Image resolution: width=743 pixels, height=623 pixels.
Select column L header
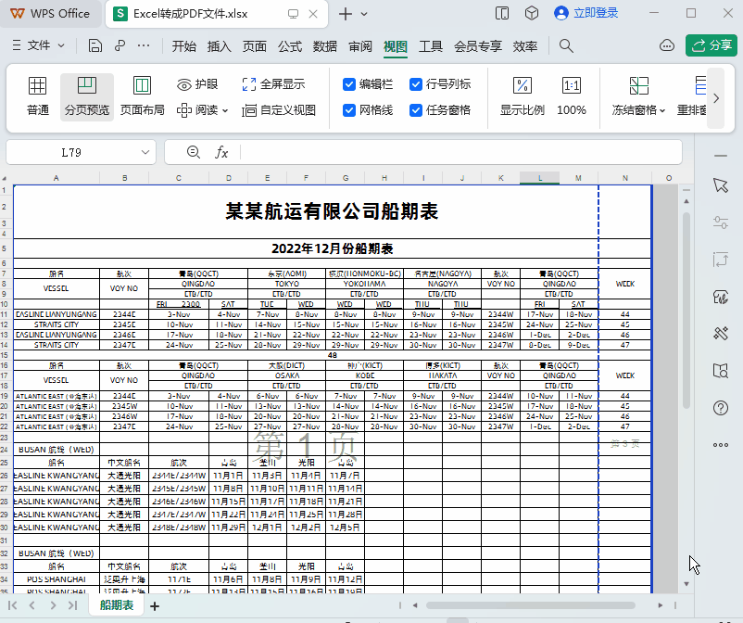(x=540, y=178)
